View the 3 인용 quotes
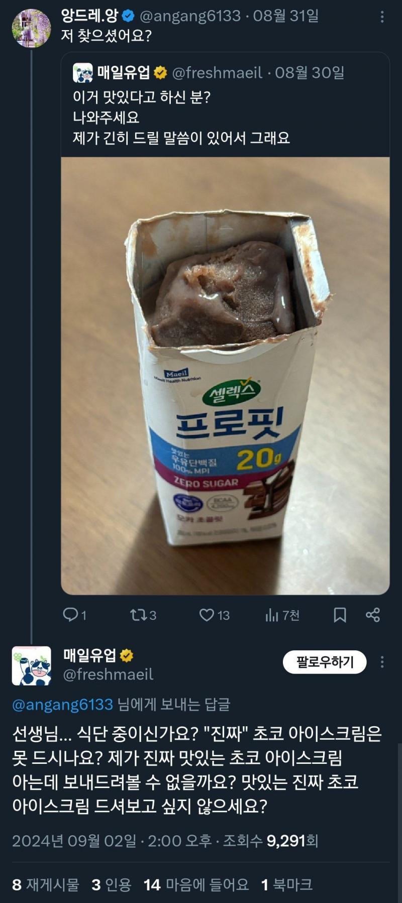 [x=111, y=884]
